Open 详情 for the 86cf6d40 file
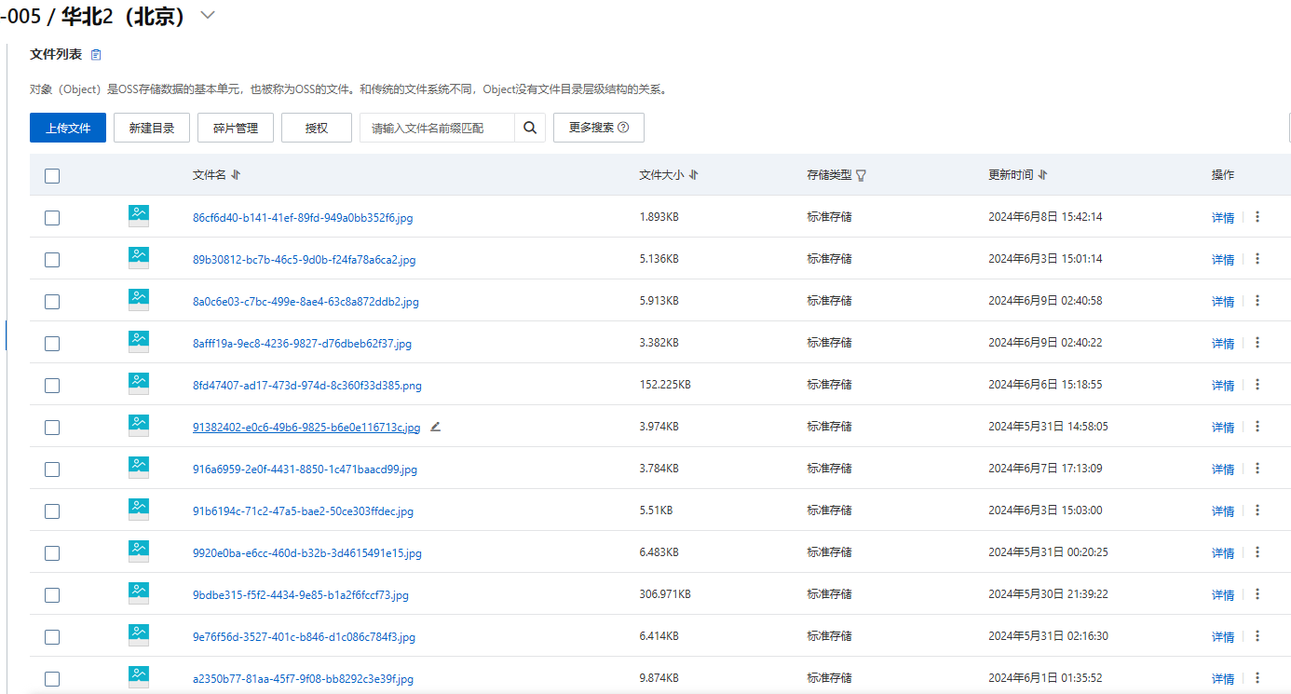The image size is (1291, 694). click(x=1223, y=218)
